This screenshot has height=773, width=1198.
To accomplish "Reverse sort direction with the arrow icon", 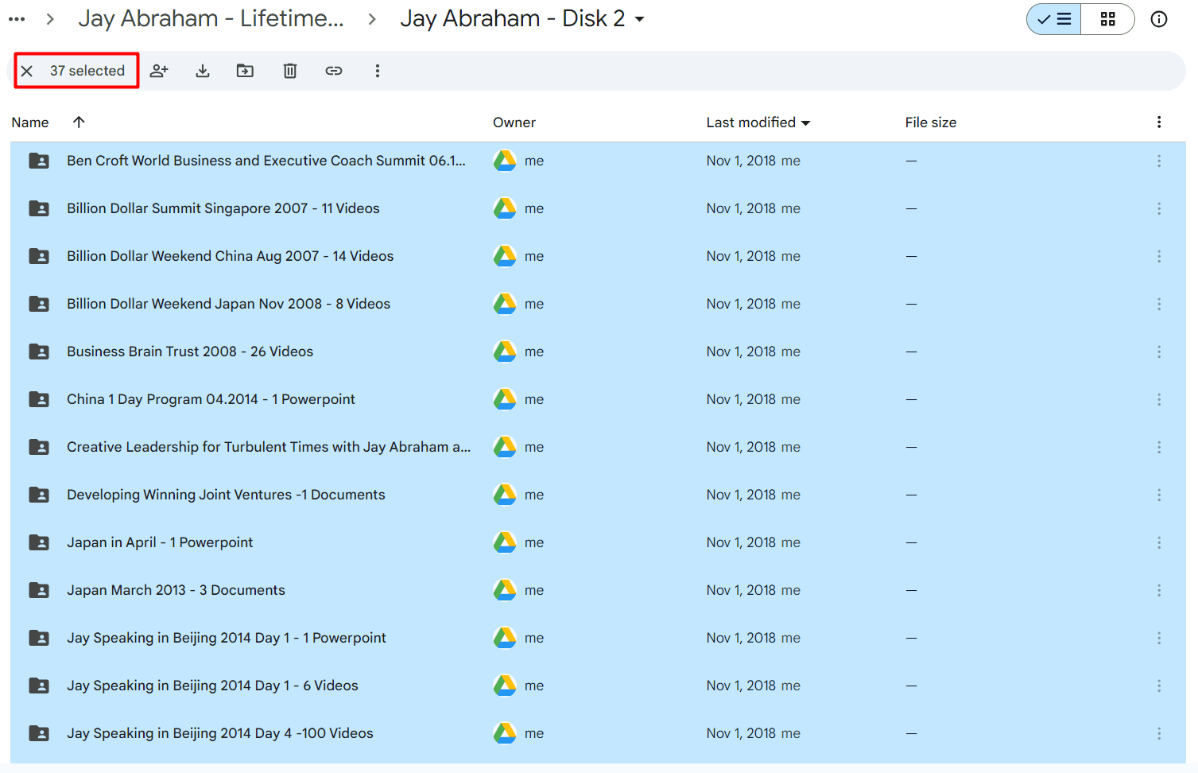I will 79,122.
